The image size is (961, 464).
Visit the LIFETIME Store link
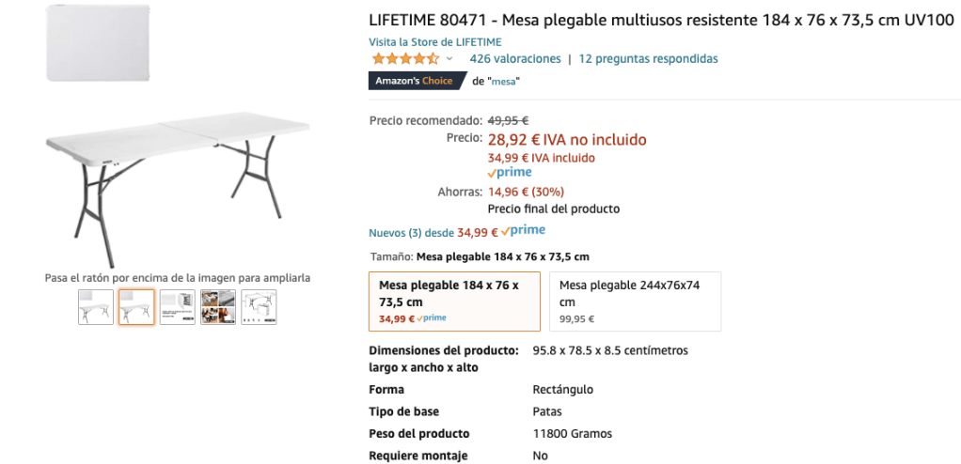[435, 41]
